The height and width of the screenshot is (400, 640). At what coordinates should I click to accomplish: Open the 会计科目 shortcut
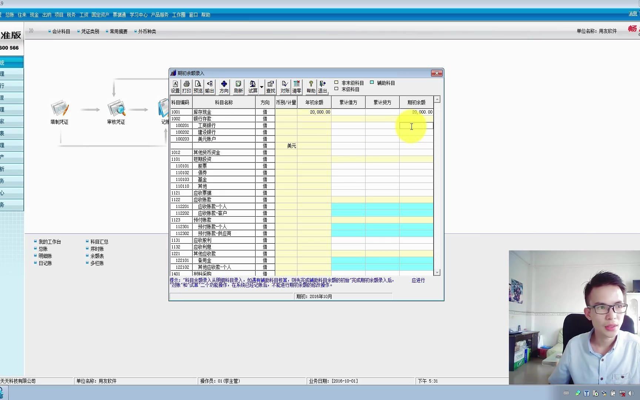61,31
